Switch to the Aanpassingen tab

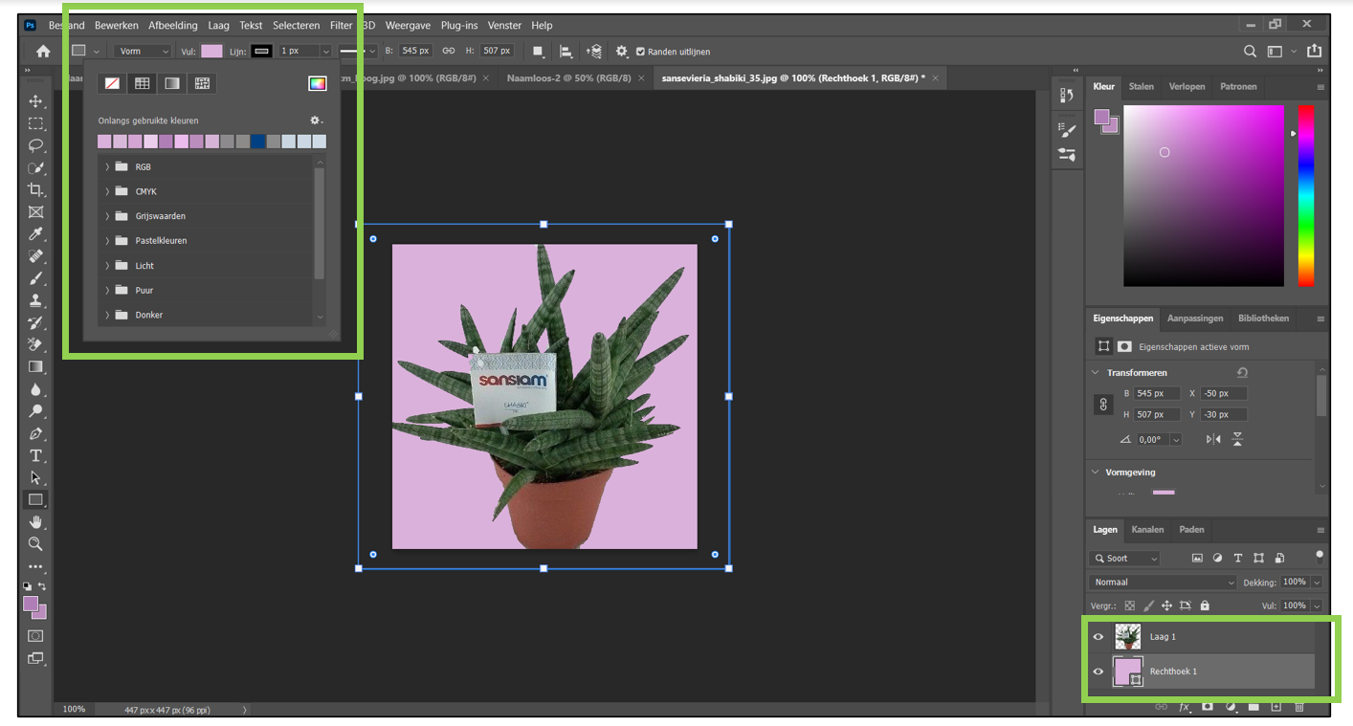(1196, 319)
